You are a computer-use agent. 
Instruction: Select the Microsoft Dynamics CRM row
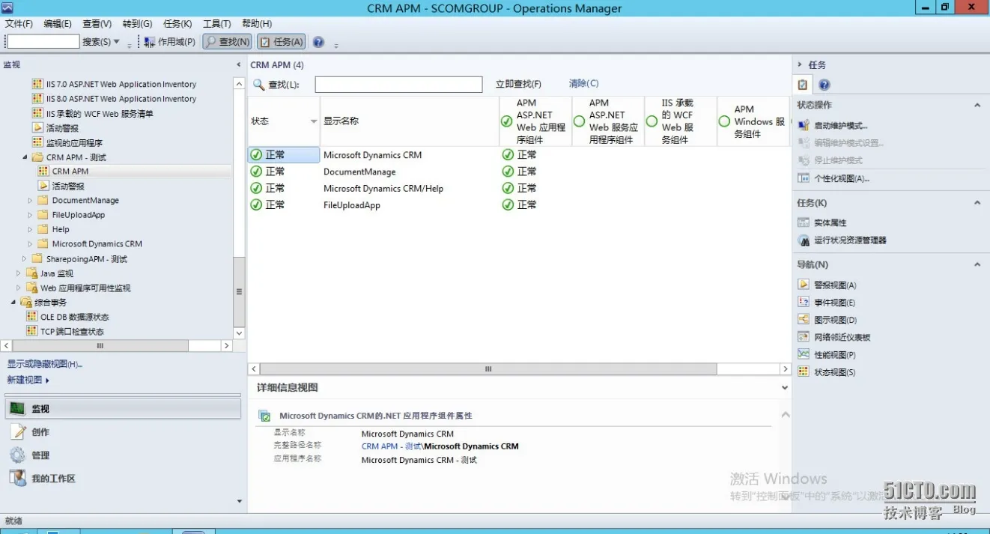click(518, 155)
